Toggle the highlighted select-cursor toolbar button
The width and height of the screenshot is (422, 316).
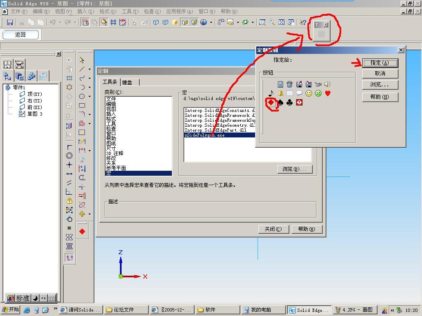point(104,22)
